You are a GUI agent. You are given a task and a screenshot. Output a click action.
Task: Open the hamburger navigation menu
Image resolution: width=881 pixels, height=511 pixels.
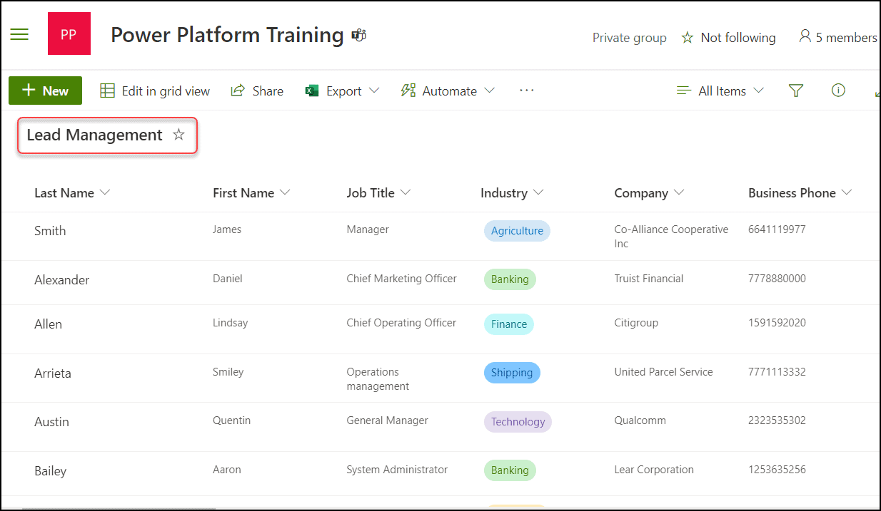19,34
